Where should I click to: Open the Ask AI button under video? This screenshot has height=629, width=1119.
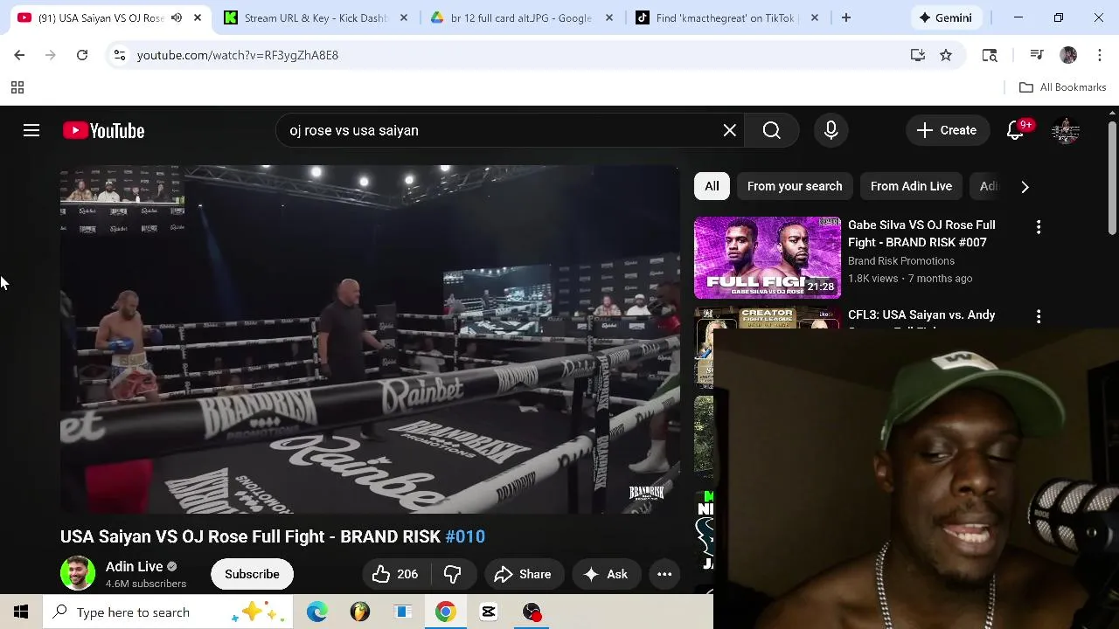pos(606,574)
